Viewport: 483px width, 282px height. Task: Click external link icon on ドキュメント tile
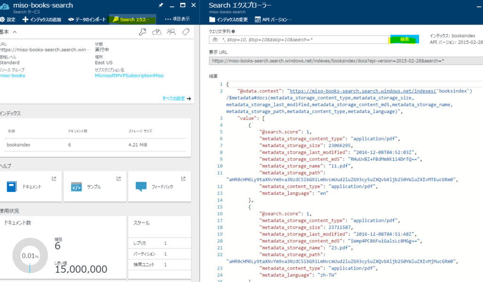[54, 179]
